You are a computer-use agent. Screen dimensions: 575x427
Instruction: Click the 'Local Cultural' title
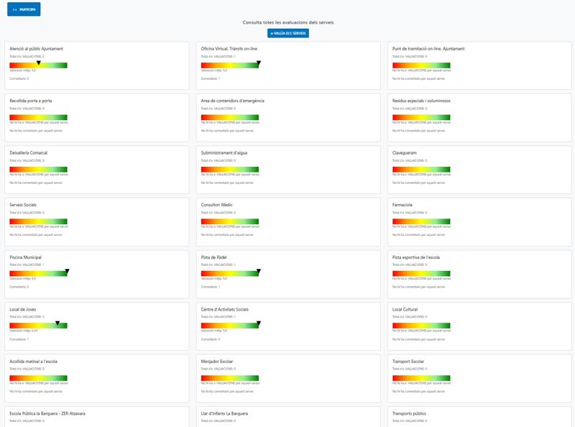coord(405,310)
